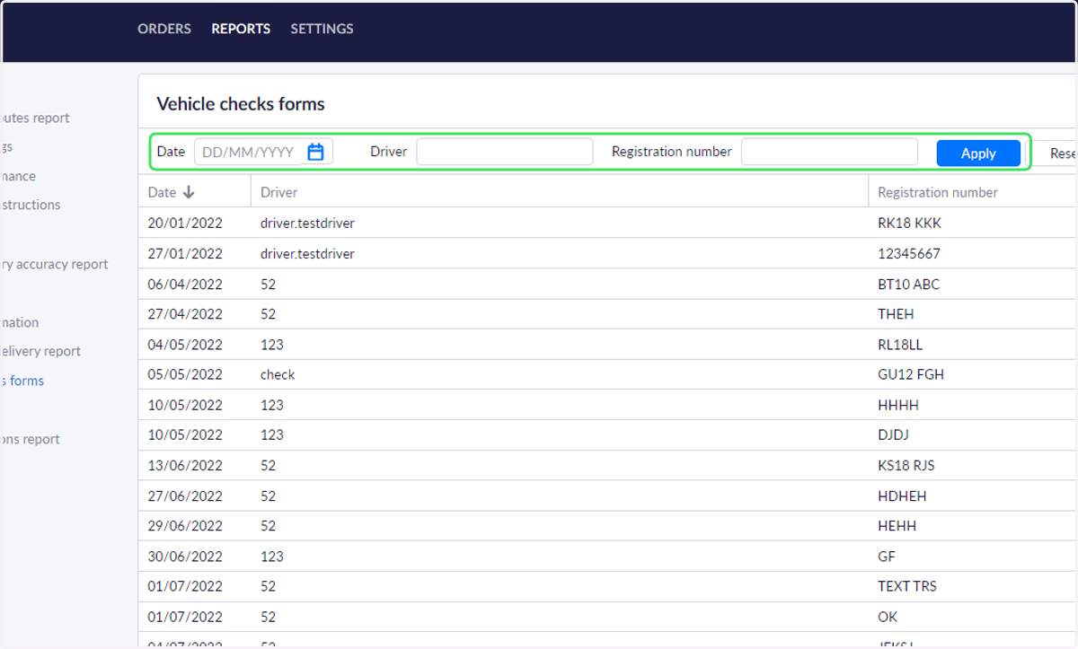Sort by Date column arrow
Image resolution: width=1078 pixels, height=649 pixels.
coord(189,192)
